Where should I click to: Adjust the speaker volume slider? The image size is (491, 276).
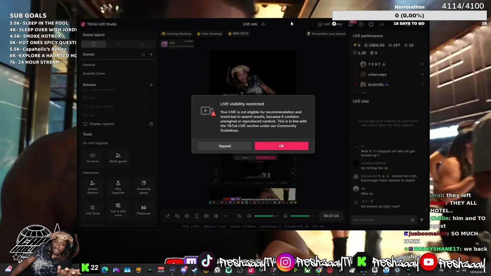pos(267,216)
